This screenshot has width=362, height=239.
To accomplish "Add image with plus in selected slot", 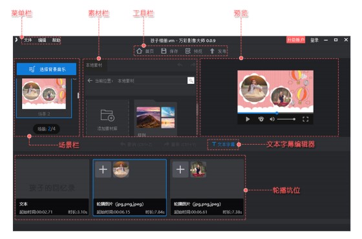I will tap(103, 169).
